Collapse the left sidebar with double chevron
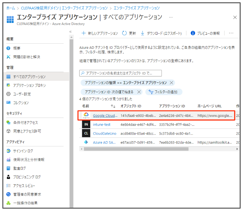 click(x=70, y=32)
